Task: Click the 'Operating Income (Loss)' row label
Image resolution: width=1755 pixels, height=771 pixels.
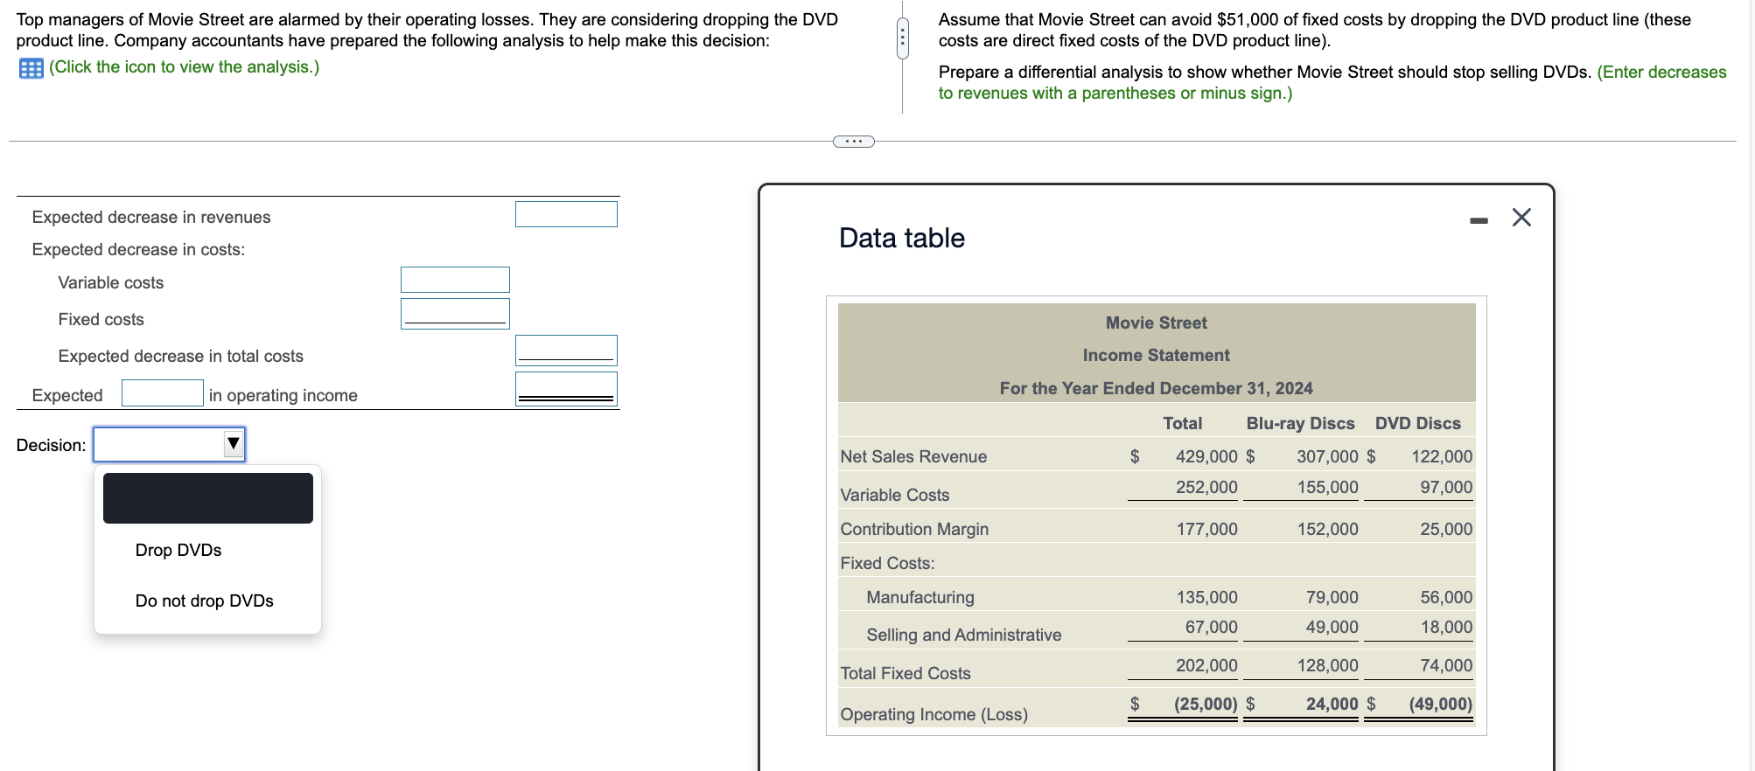Action: tap(933, 714)
